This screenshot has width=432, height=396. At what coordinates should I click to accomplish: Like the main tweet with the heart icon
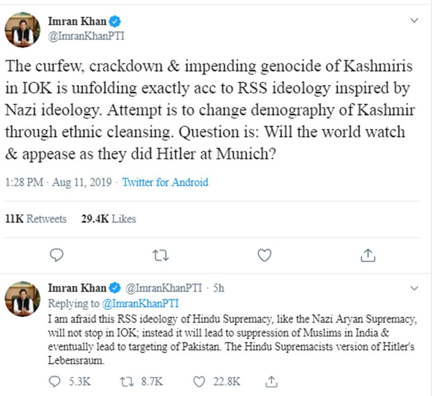[x=264, y=255]
